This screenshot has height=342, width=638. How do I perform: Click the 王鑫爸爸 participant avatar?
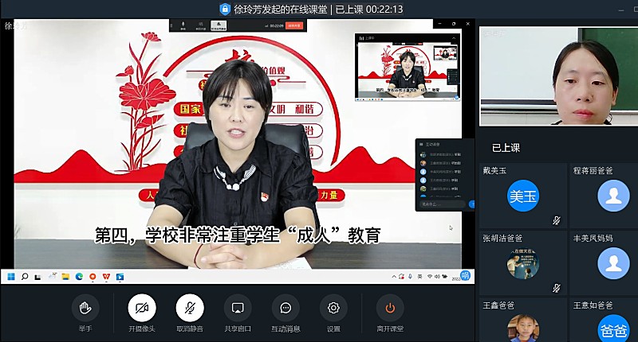523,328
